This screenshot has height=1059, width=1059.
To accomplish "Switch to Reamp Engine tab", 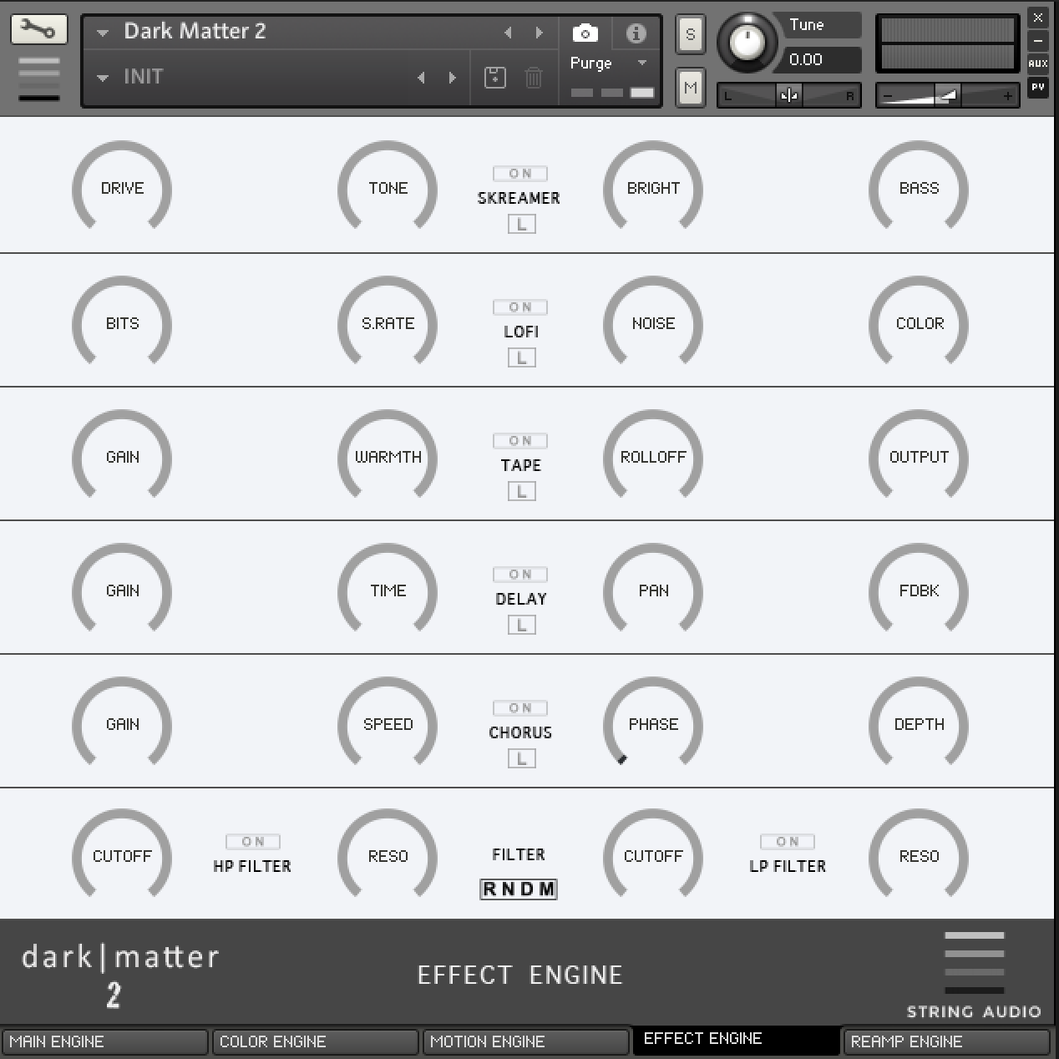I will [x=946, y=1041].
